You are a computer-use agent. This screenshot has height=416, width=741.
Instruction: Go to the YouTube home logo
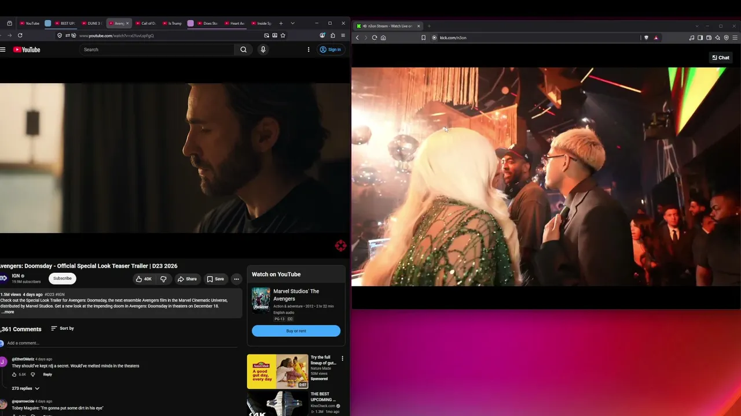pyautogui.click(x=27, y=50)
